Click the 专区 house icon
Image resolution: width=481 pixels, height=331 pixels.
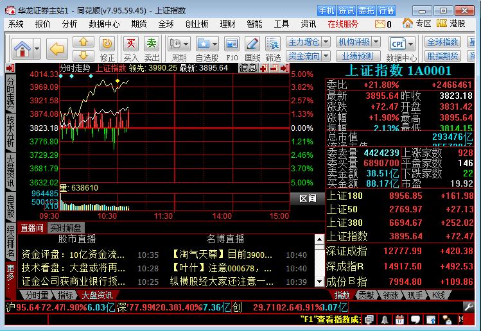pos(408,23)
